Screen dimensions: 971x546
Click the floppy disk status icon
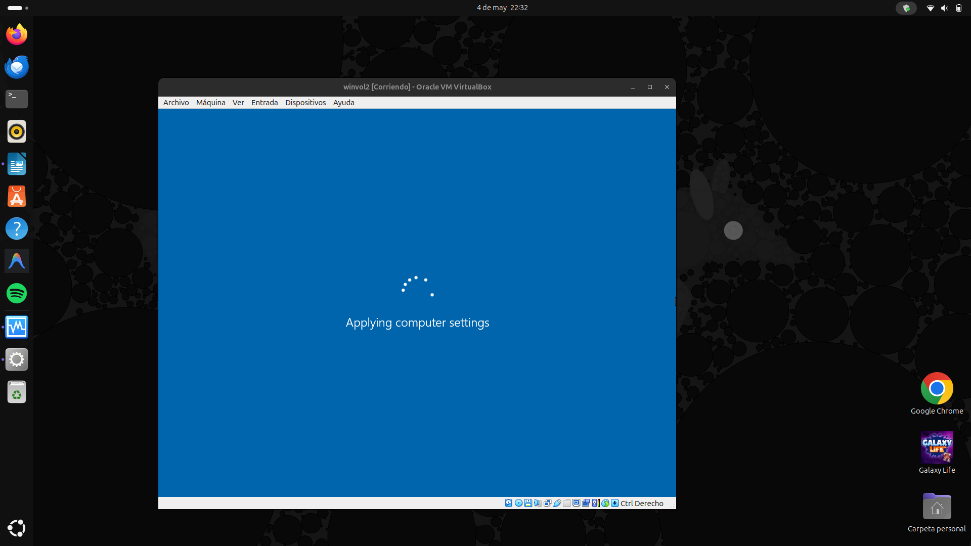pyautogui.click(x=528, y=503)
